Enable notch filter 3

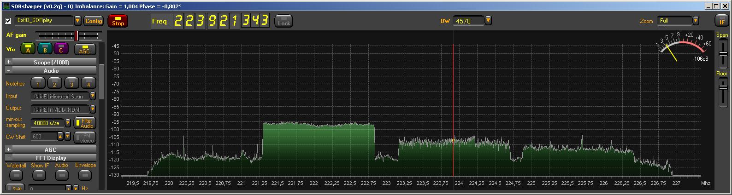pos(71,83)
